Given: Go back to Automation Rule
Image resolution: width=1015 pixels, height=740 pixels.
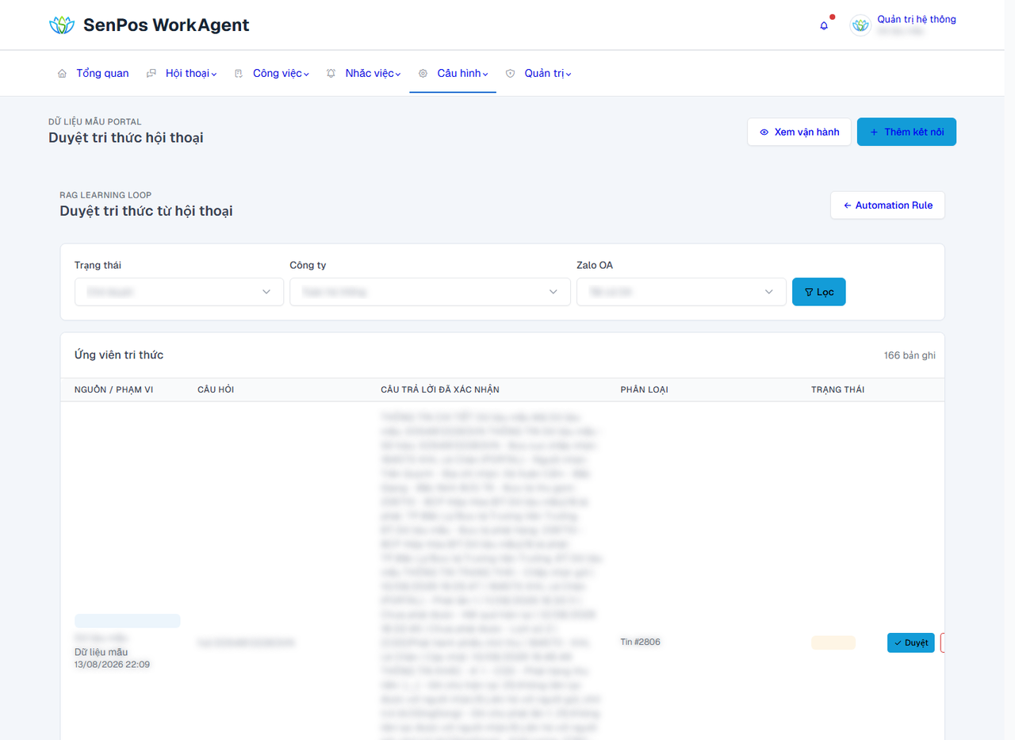Looking at the screenshot, I should 887,205.
